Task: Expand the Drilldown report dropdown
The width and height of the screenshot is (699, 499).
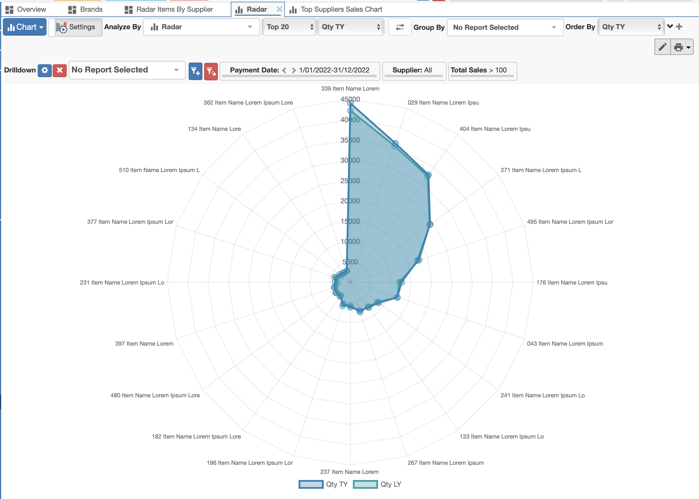Action: pos(127,70)
